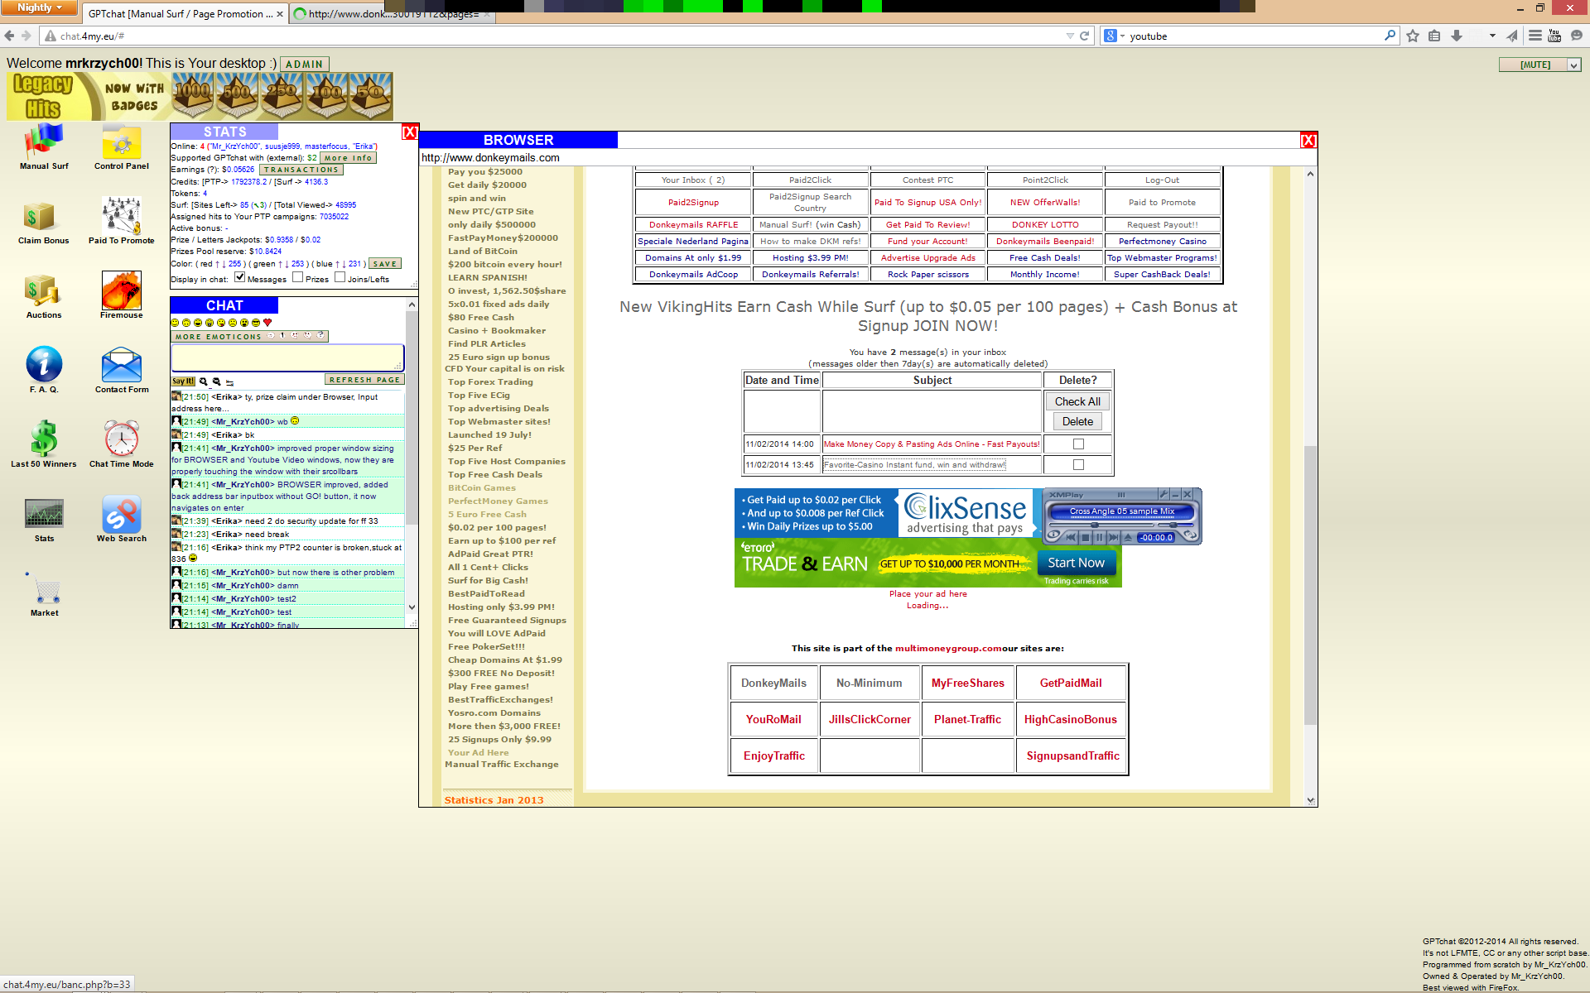Click the SAVE color button

[x=385, y=263]
